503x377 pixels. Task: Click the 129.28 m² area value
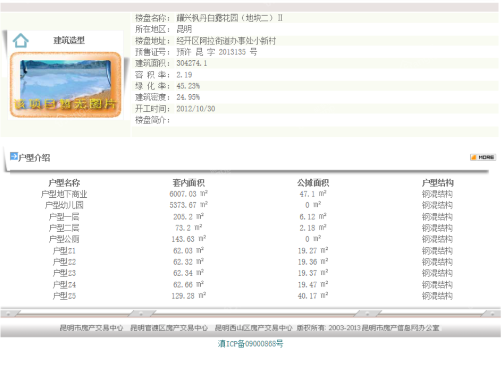click(189, 296)
